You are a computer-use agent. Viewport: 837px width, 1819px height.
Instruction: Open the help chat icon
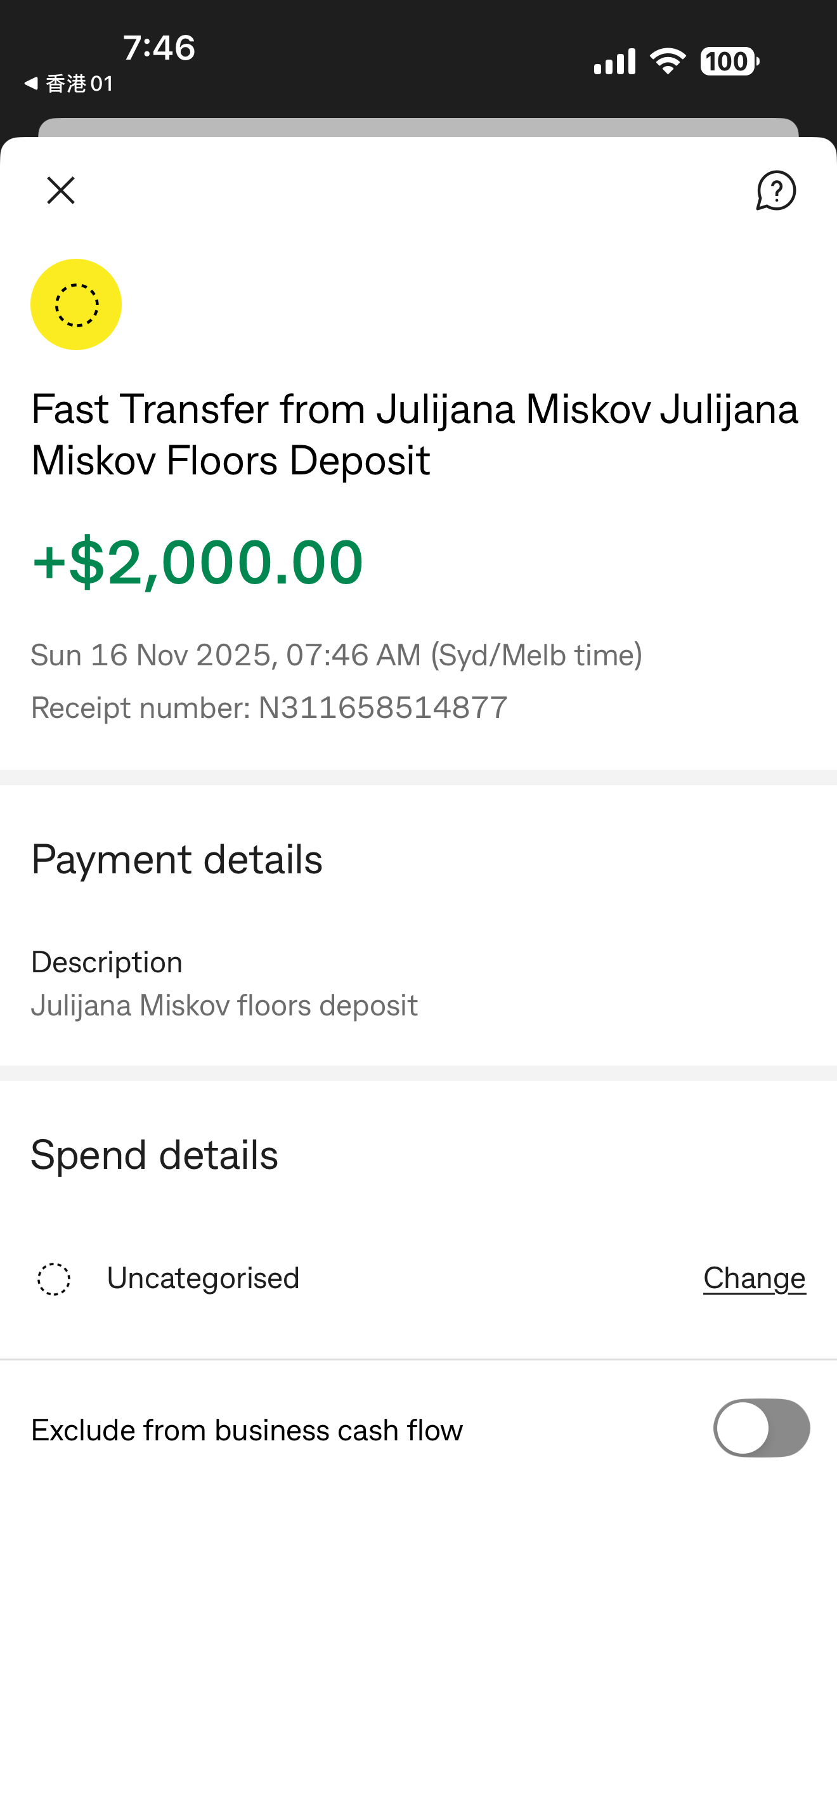click(x=775, y=191)
